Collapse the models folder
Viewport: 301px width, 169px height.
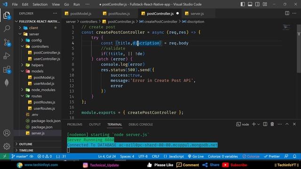tap(22, 71)
